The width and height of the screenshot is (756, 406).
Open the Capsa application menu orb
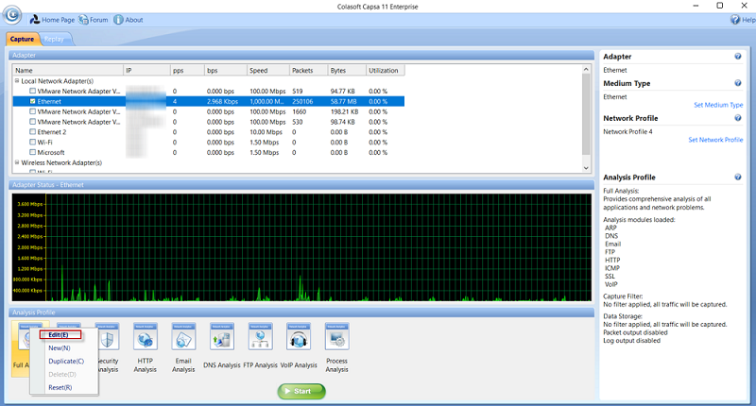point(12,15)
